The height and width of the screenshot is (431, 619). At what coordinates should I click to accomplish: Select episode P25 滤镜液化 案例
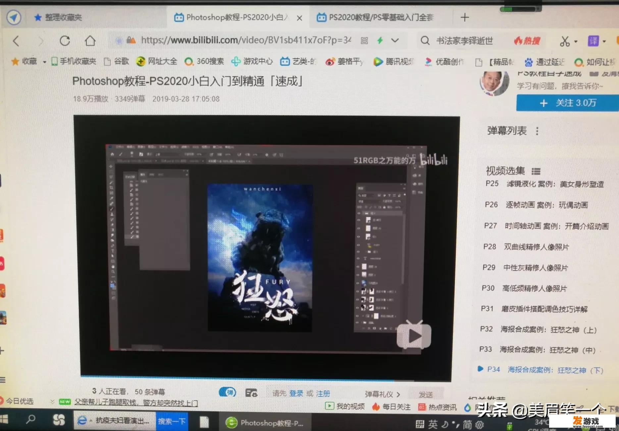pyautogui.click(x=544, y=184)
